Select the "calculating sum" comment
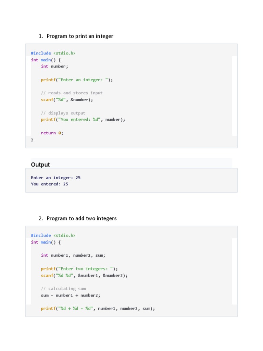The image size is (263, 351). (x=63, y=289)
